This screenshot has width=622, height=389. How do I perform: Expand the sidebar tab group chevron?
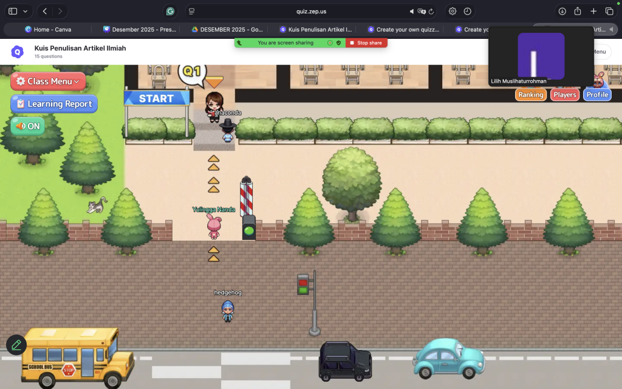coord(26,12)
